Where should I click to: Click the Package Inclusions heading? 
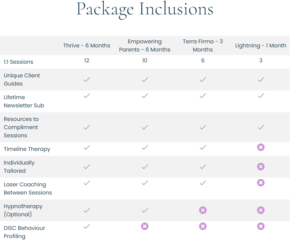145,9
